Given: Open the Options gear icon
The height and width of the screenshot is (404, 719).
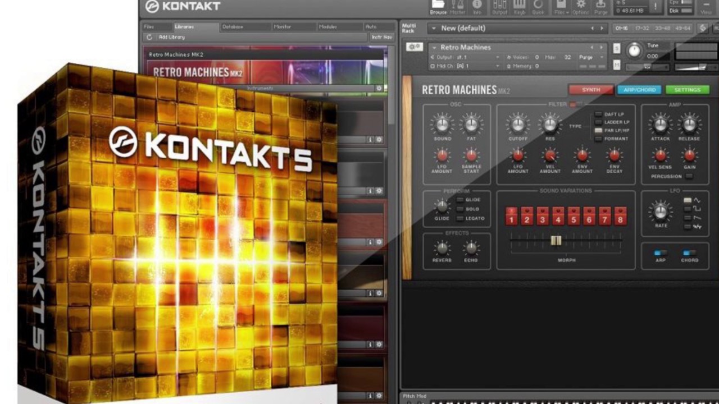Looking at the screenshot, I should click(580, 6).
